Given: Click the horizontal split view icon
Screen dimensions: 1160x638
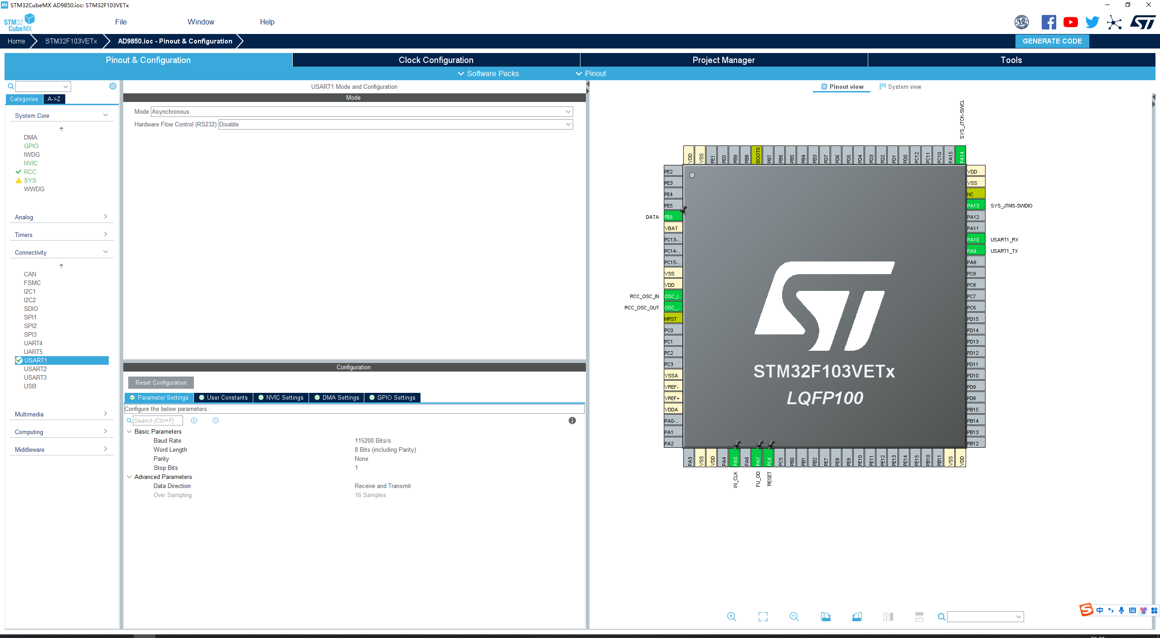Looking at the screenshot, I should click(919, 617).
